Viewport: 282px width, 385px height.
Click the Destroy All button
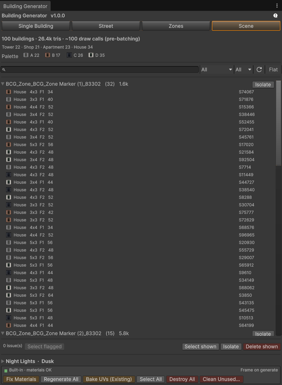click(182, 379)
